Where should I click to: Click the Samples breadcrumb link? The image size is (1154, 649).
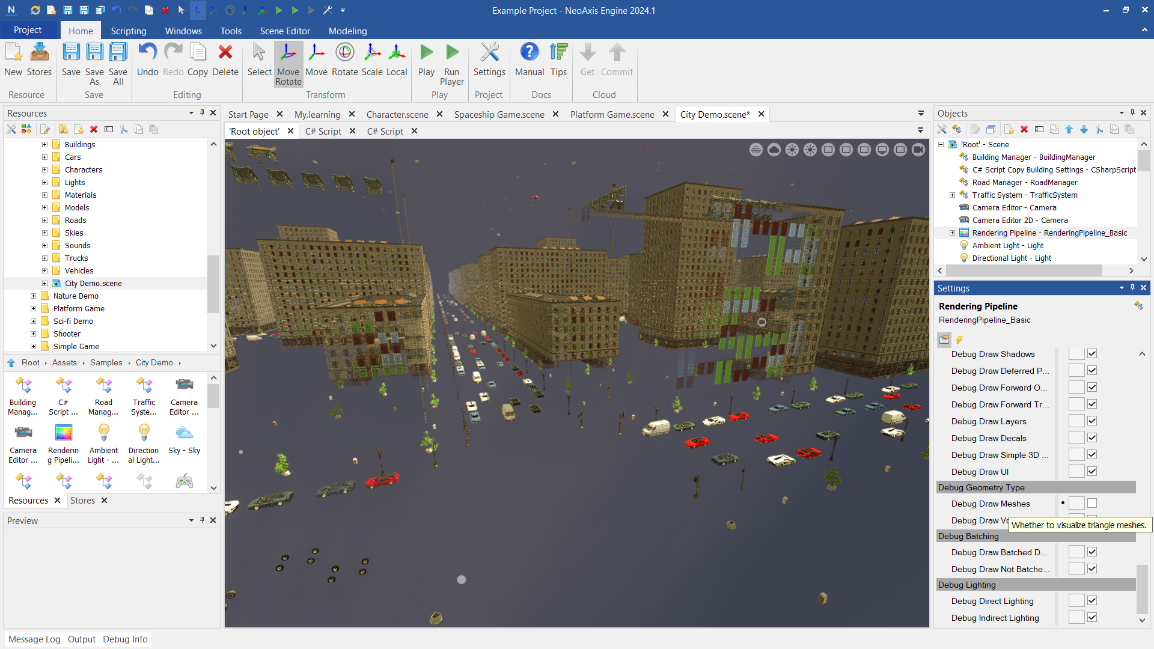pos(106,363)
